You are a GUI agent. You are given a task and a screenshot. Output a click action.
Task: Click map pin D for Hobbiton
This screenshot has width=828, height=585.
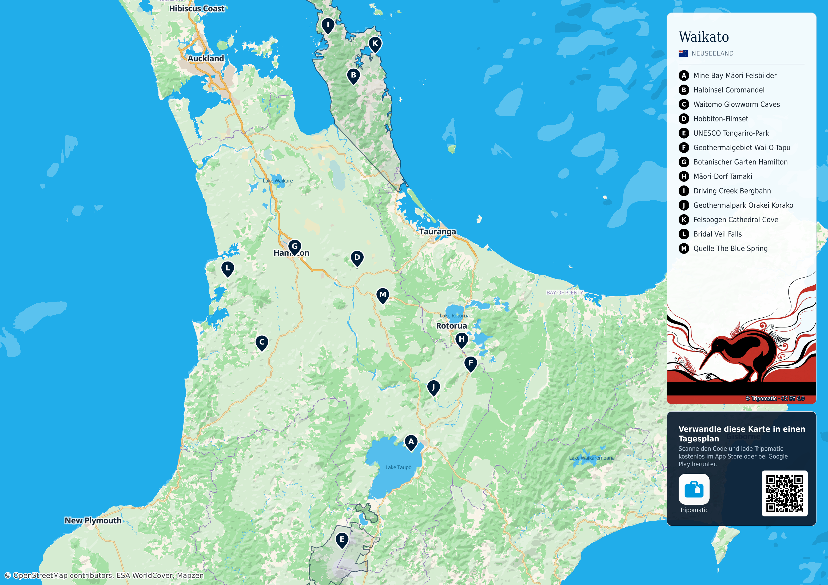[x=357, y=258]
